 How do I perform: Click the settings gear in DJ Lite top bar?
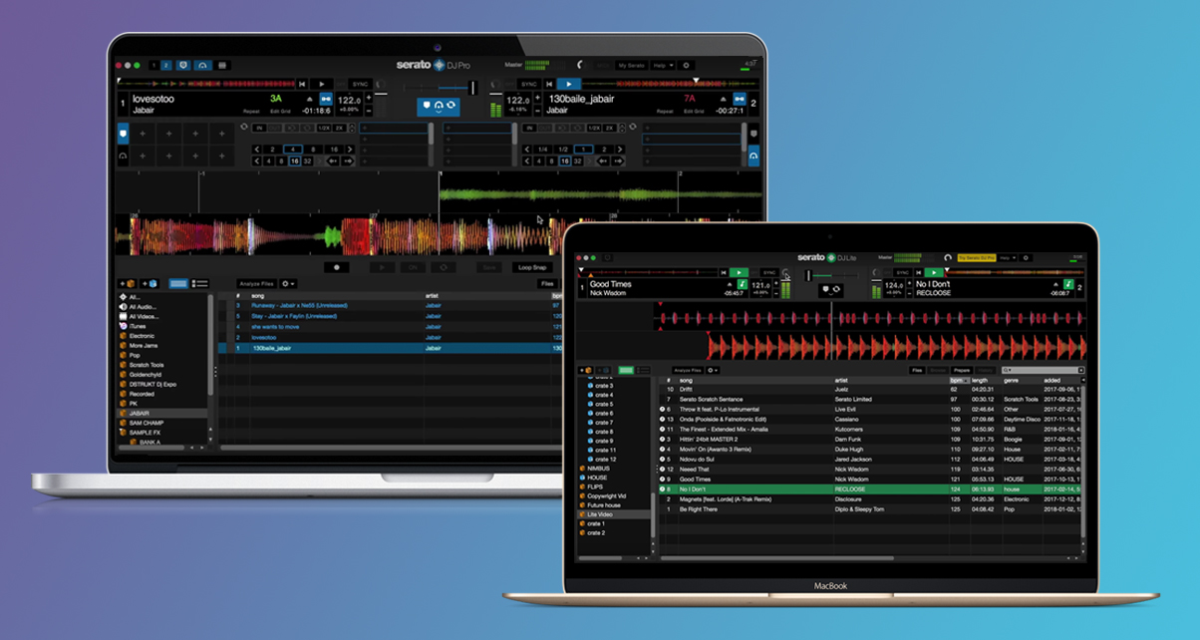point(1027,258)
